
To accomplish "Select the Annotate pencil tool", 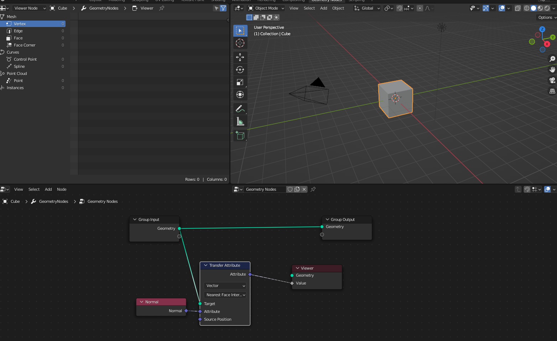I will (240, 109).
